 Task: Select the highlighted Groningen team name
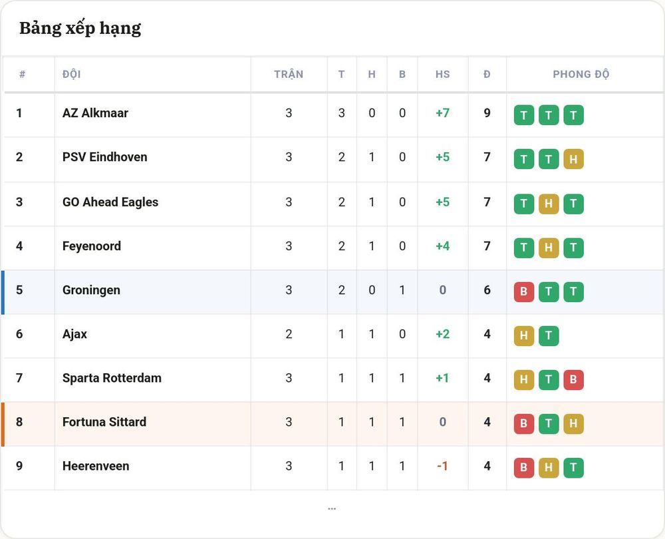point(91,290)
